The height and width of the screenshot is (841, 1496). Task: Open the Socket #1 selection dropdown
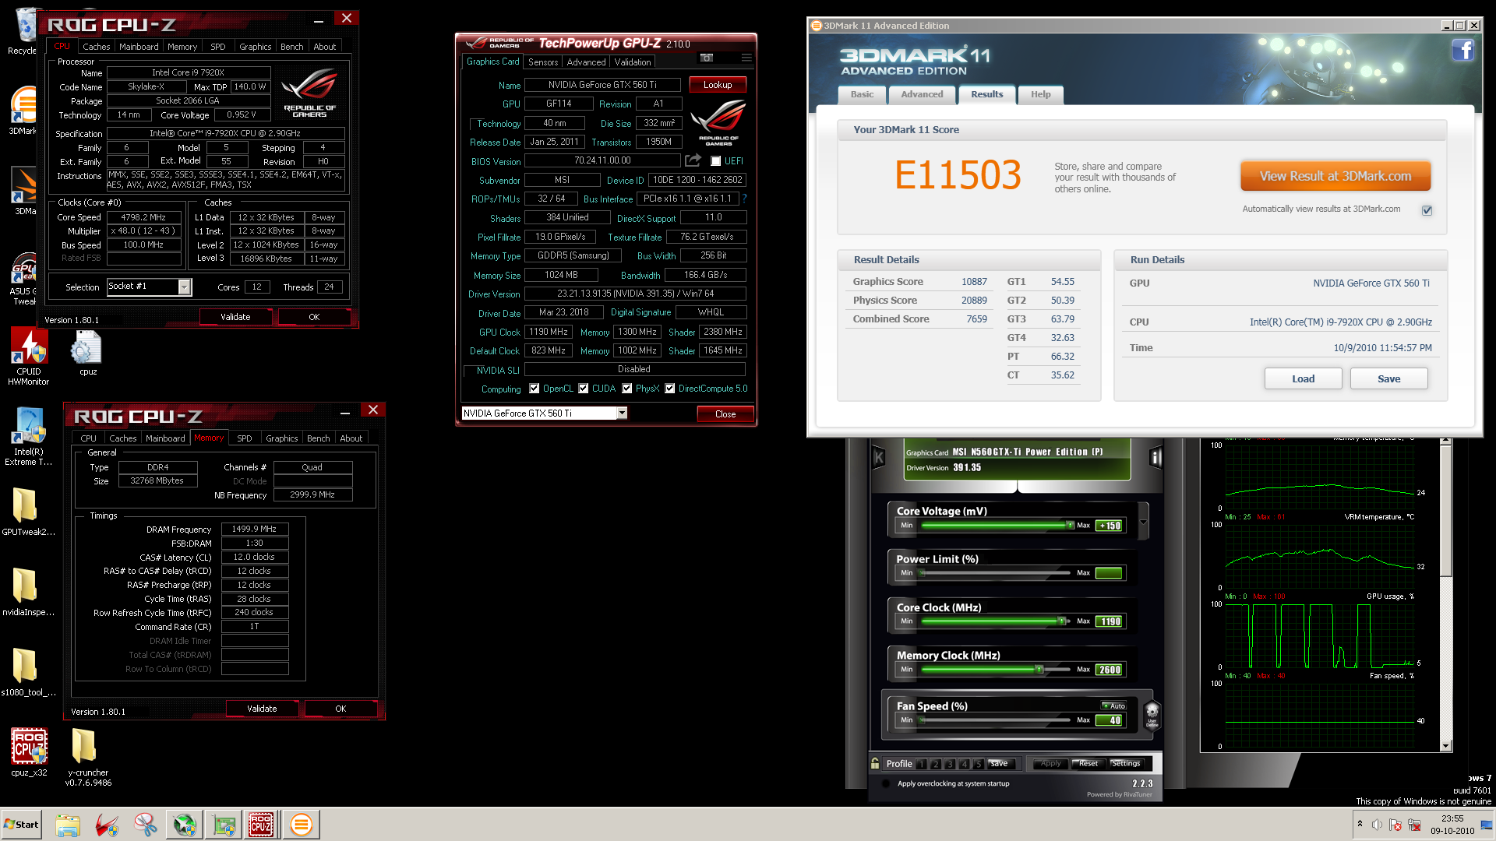coord(185,287)
